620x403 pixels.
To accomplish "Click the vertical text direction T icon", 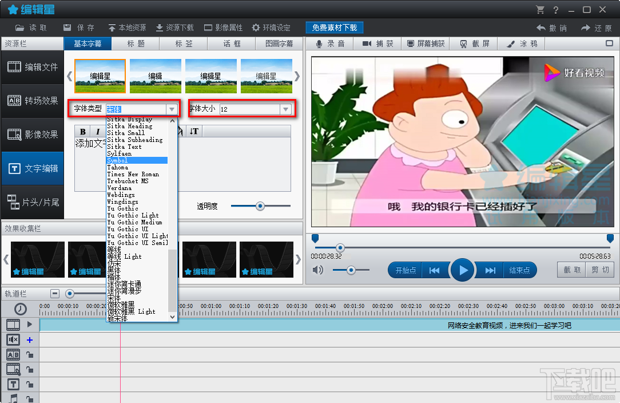I will tap(194, 131).
